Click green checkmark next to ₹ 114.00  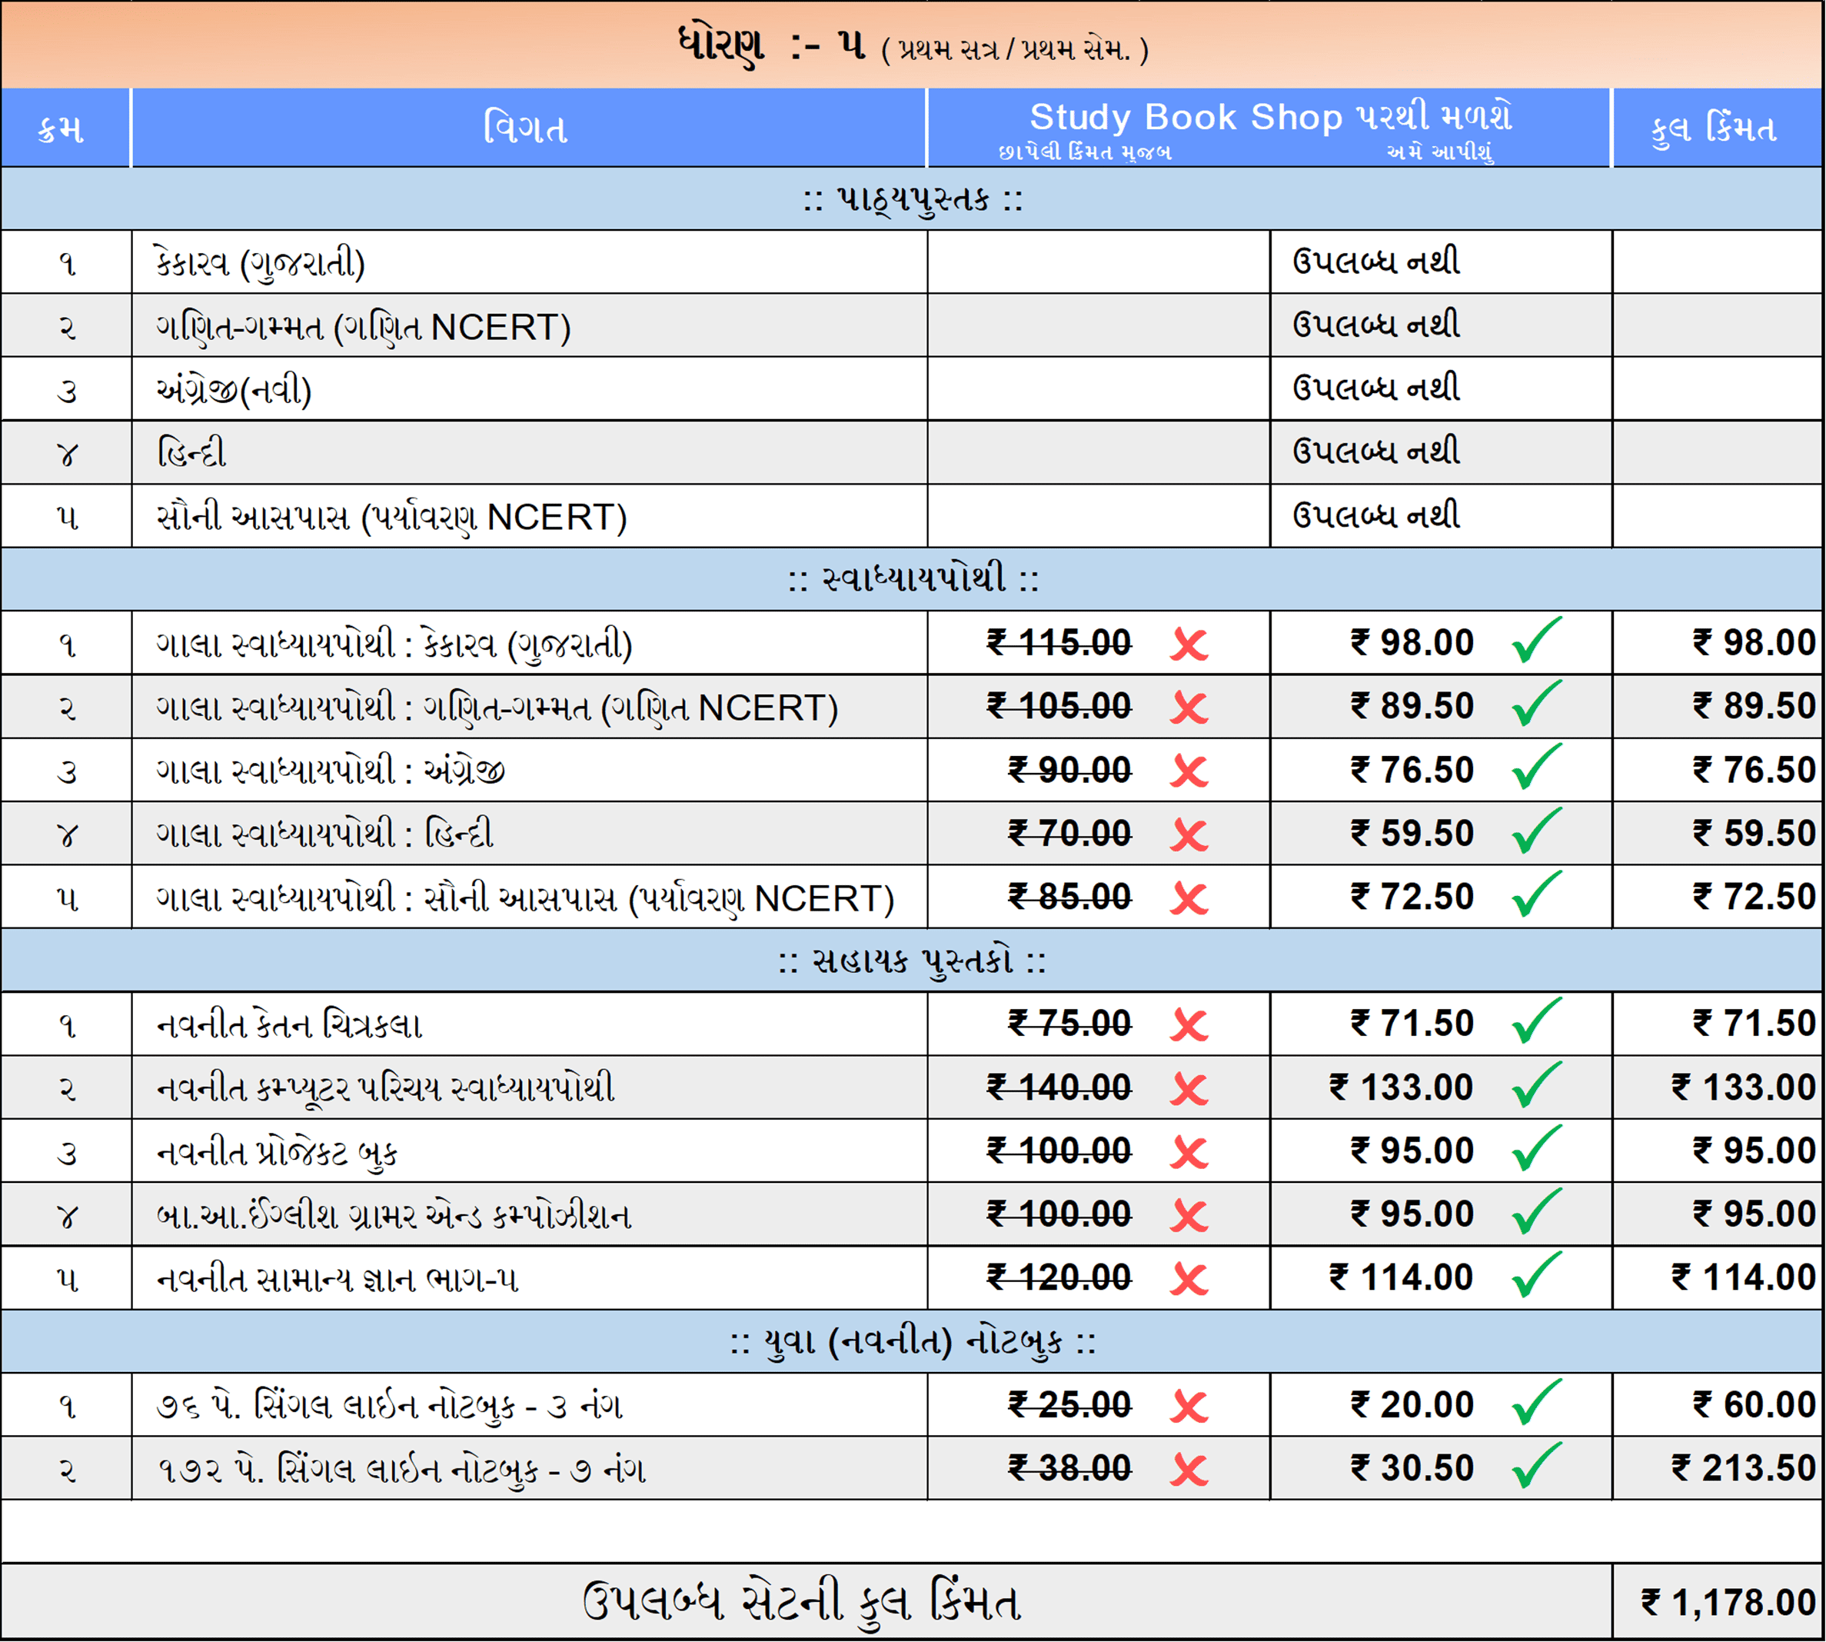(1537, 1276)
